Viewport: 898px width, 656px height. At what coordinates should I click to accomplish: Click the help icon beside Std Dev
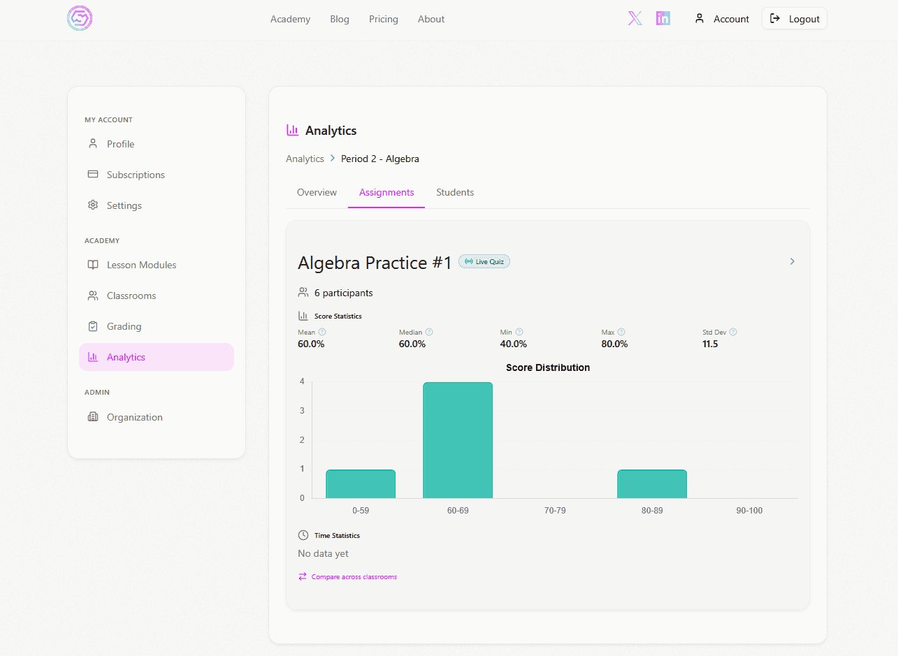[733, 333]
